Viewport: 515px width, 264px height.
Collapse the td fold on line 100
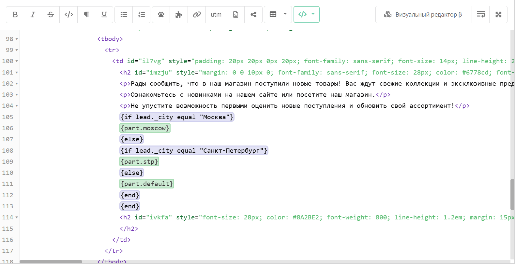click(x=17, y=61)
